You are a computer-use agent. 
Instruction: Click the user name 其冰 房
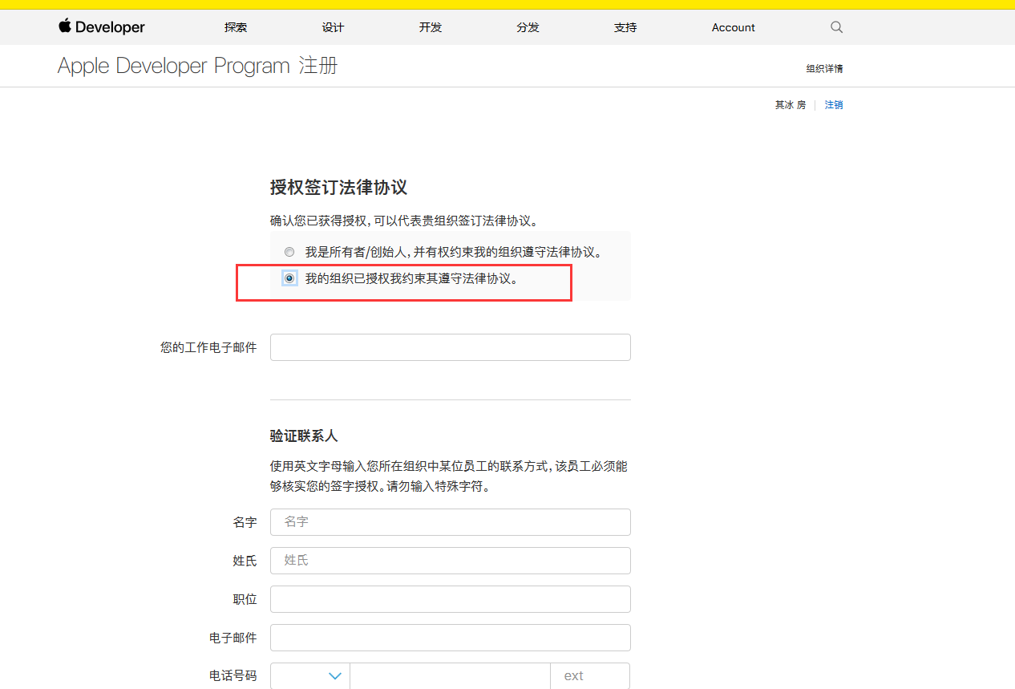[x=790, y=105]
